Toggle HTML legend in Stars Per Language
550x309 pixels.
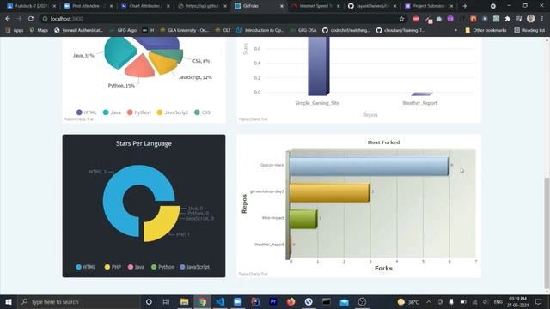86,267
